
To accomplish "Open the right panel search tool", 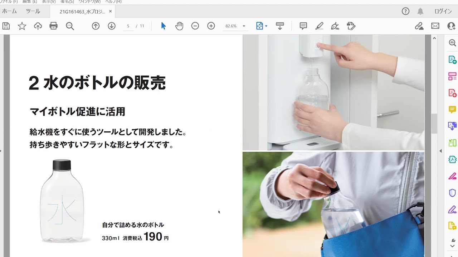I will (452, 42).
